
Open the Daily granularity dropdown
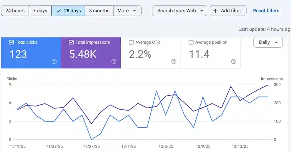(268, 42)
